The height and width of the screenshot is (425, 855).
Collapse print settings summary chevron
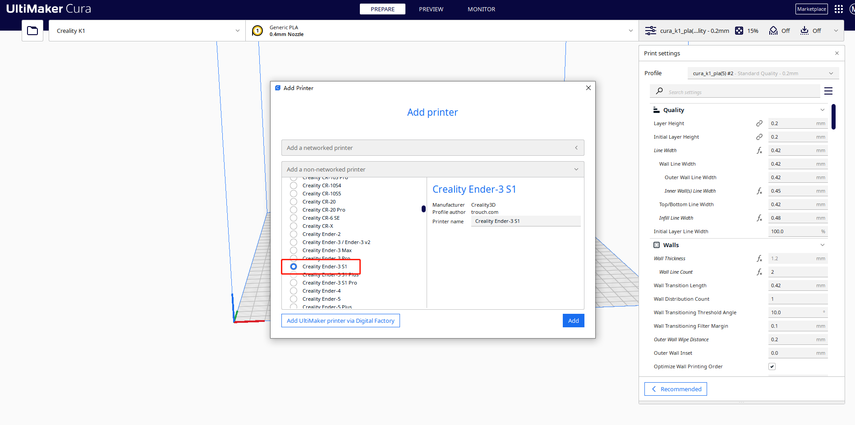coord(836,31)
